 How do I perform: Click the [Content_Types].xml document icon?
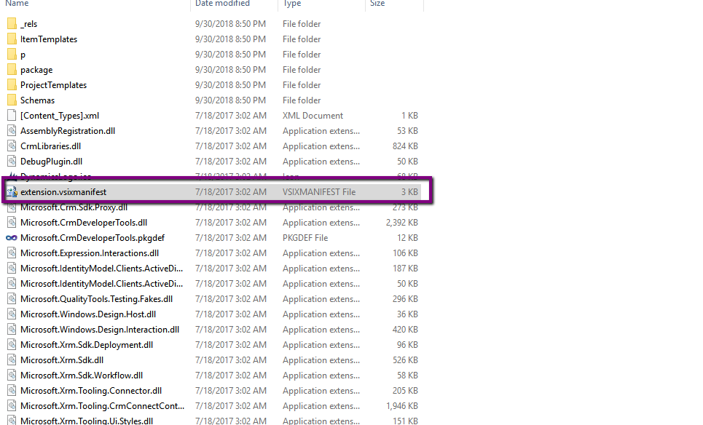[x=12, y=115]
